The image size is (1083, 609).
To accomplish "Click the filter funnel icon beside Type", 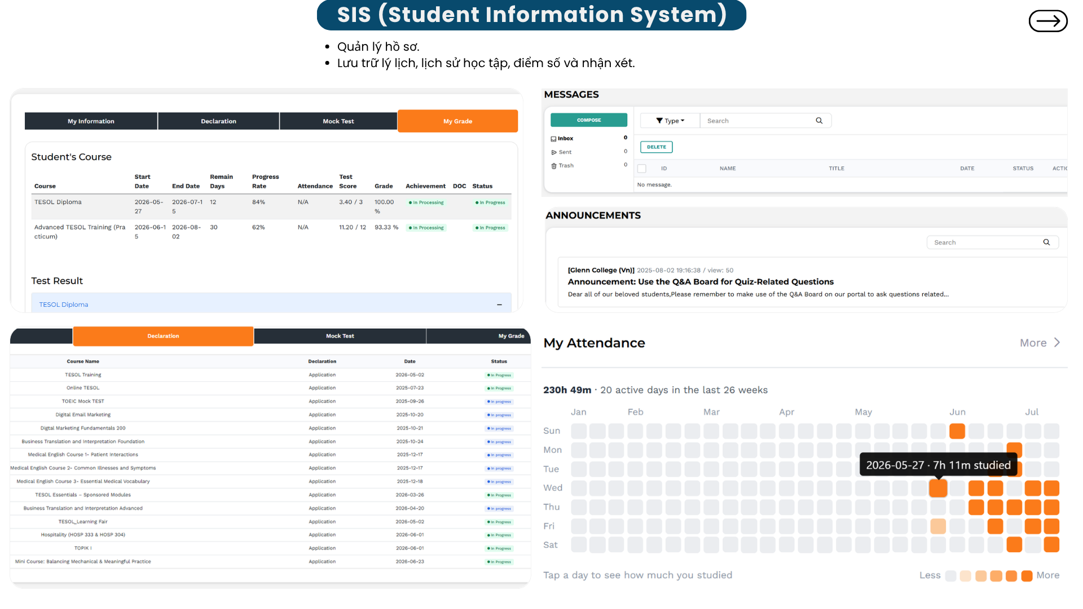I will [659, 121].
